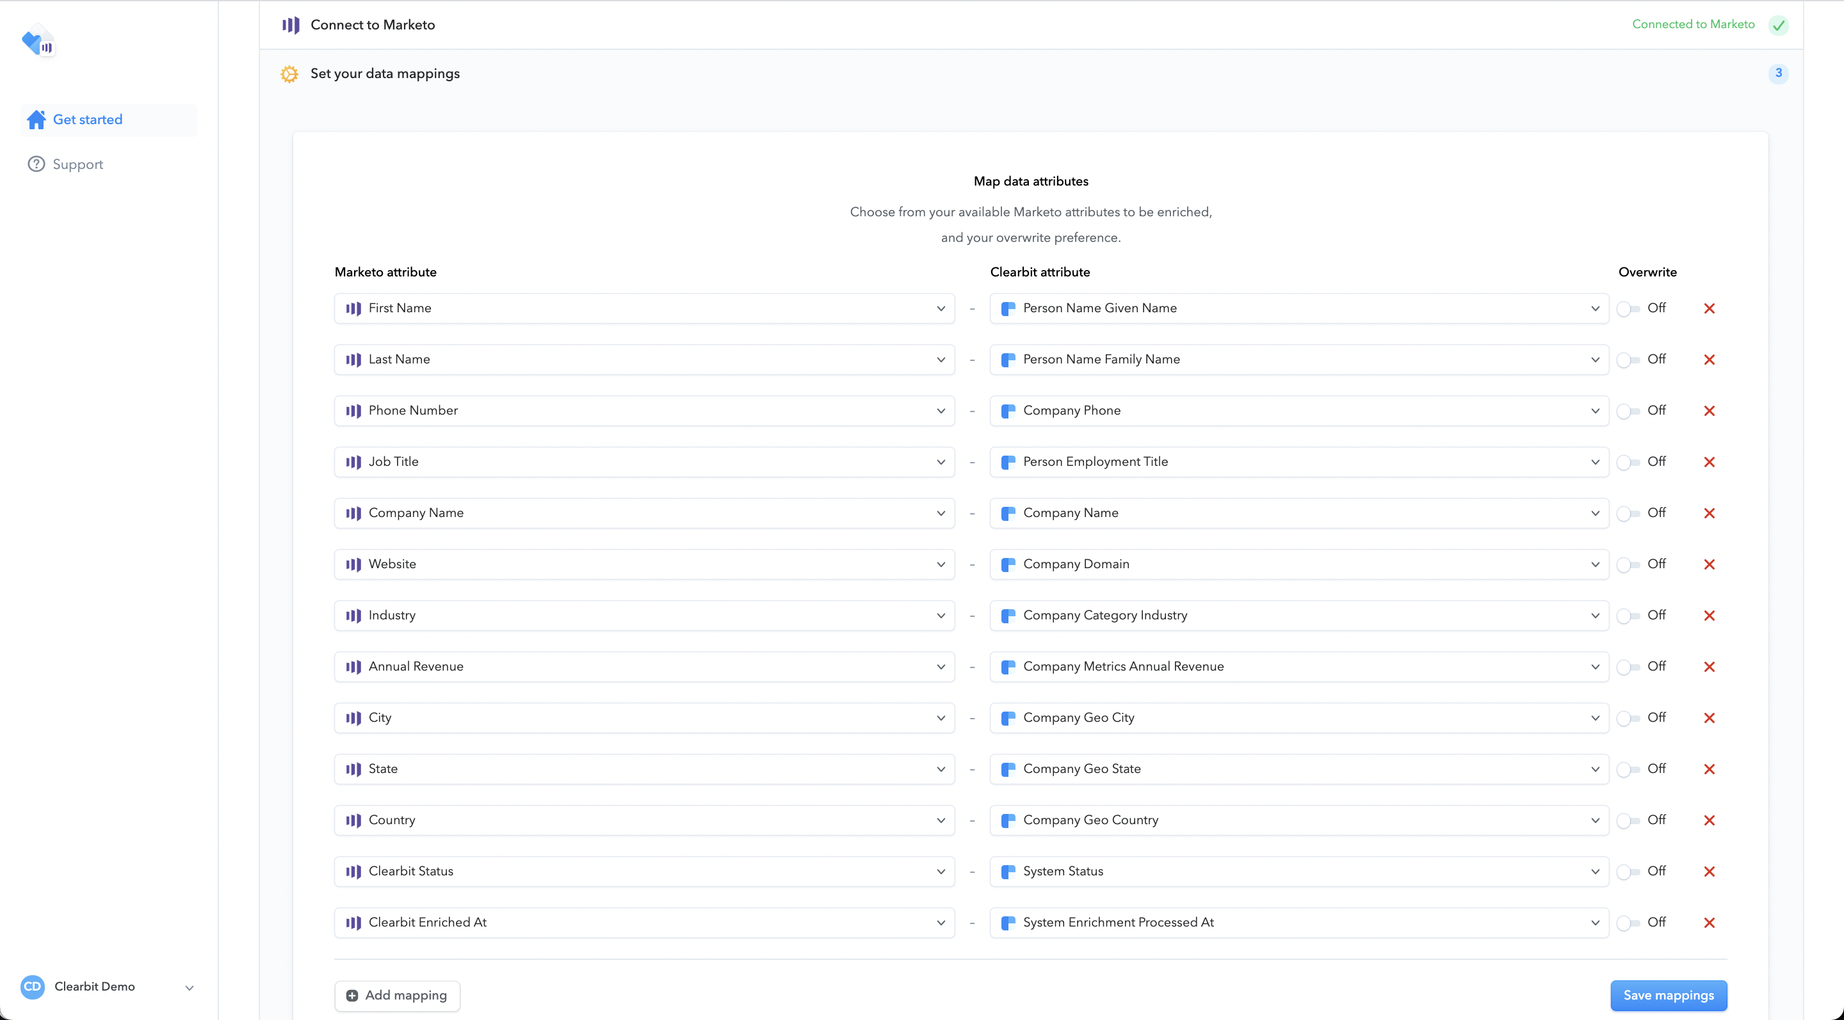Click the CD avatar for Clearbit Demo
This screenshot has width=1844, height=1020.
pos(32,986)
